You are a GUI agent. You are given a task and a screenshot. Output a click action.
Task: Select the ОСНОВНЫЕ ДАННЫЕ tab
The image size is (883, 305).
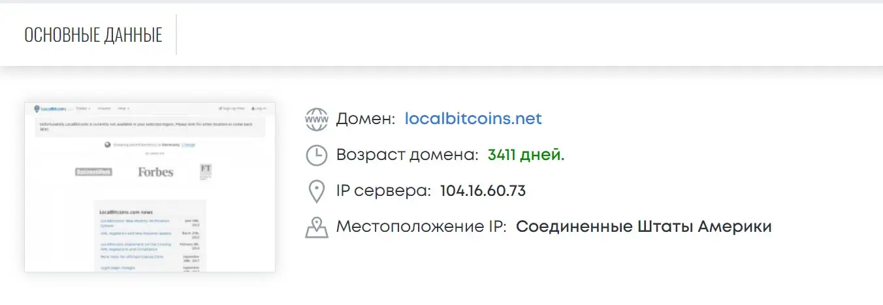pyautogui.click(x=93, y=35)
